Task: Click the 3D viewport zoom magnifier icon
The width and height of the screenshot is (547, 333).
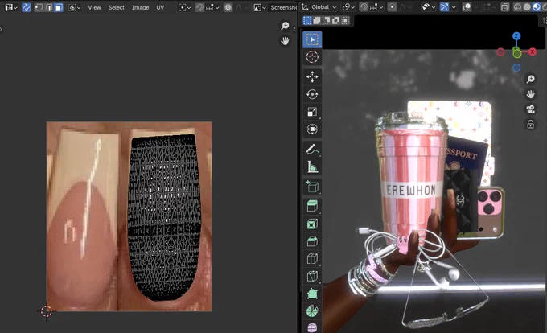Action: pos(531,79)
